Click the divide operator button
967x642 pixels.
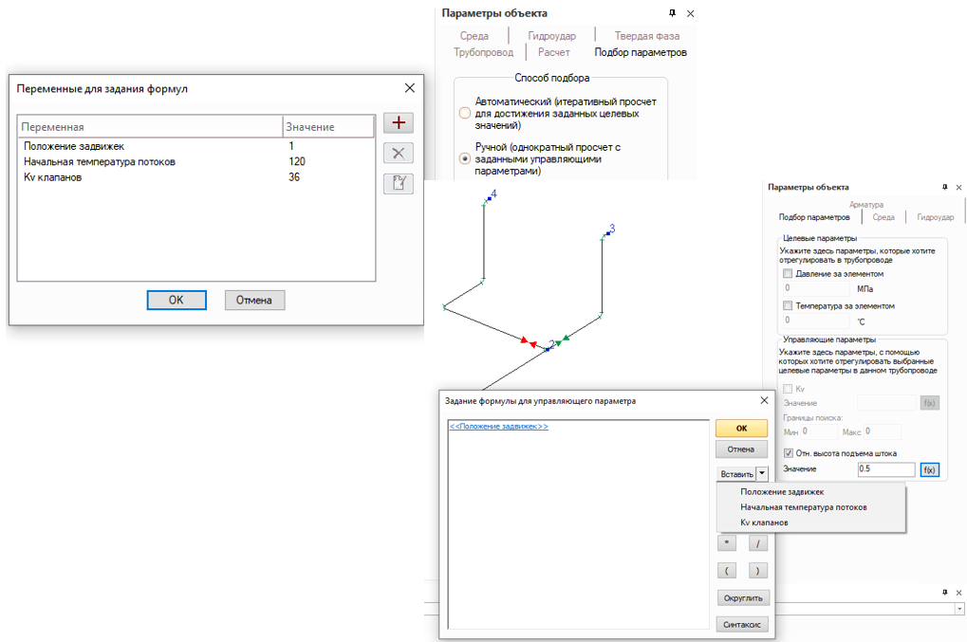tap(757, 543)
